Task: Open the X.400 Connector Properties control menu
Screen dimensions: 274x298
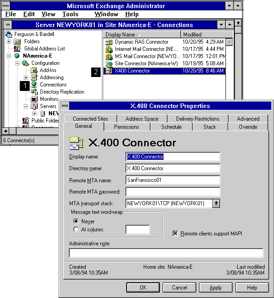Action: coord(65,106)
